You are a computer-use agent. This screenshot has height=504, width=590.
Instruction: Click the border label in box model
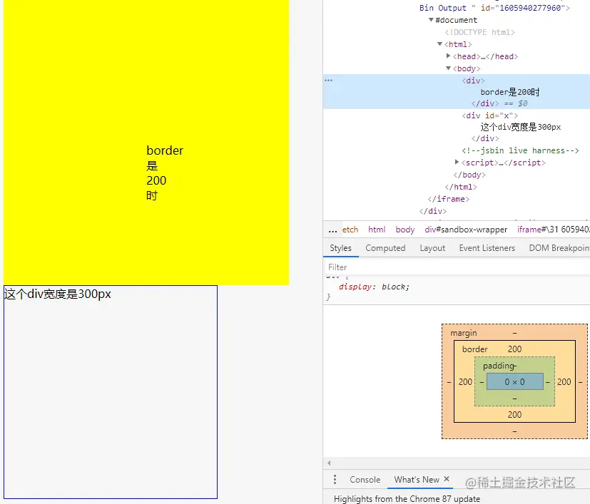click(475, 349)
